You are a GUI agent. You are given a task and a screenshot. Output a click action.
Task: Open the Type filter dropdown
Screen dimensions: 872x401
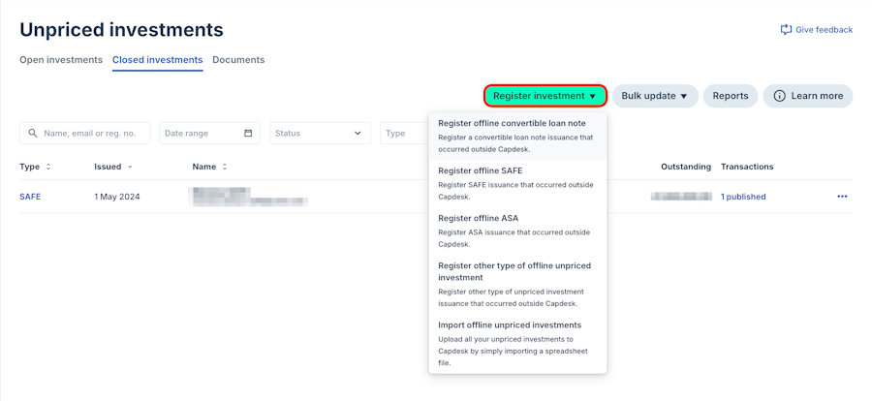pos(403,134)
